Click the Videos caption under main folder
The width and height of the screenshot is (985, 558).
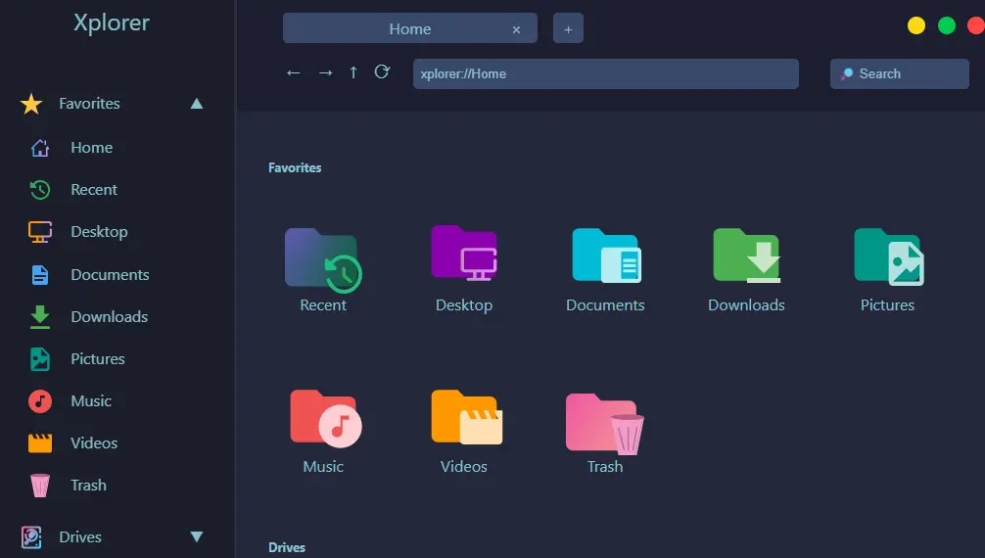463,467
